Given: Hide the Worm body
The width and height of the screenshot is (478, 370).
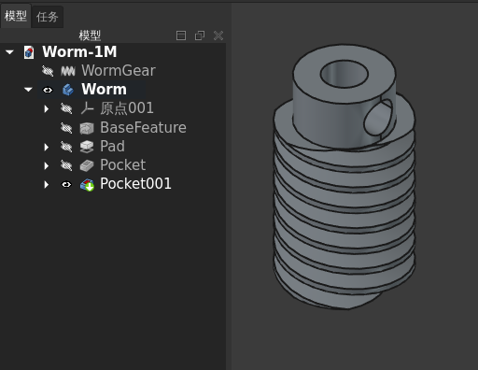Looking at the screenshot, I should [x=48, y=90].
